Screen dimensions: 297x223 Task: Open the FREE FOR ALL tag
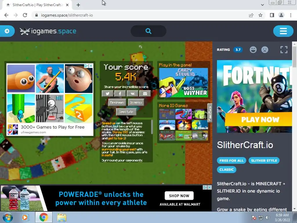pyautogui.click(x=231, y=160)
